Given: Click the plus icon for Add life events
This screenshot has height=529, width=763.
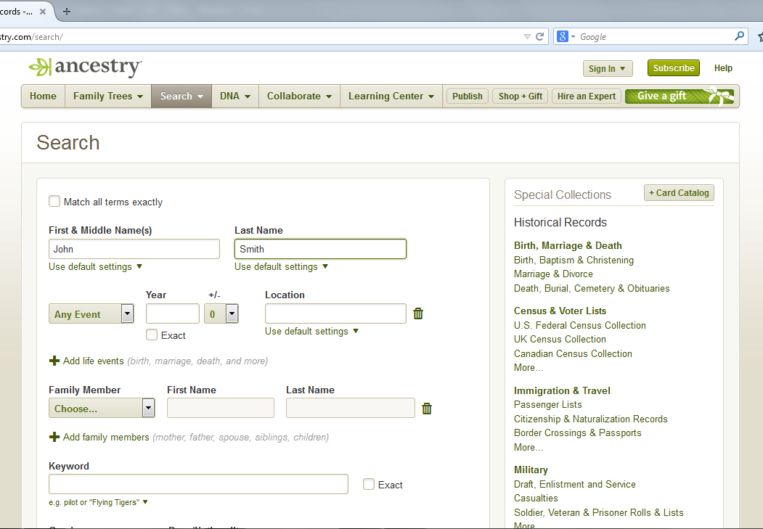Looking at the screenshot, I should point(54,361).
